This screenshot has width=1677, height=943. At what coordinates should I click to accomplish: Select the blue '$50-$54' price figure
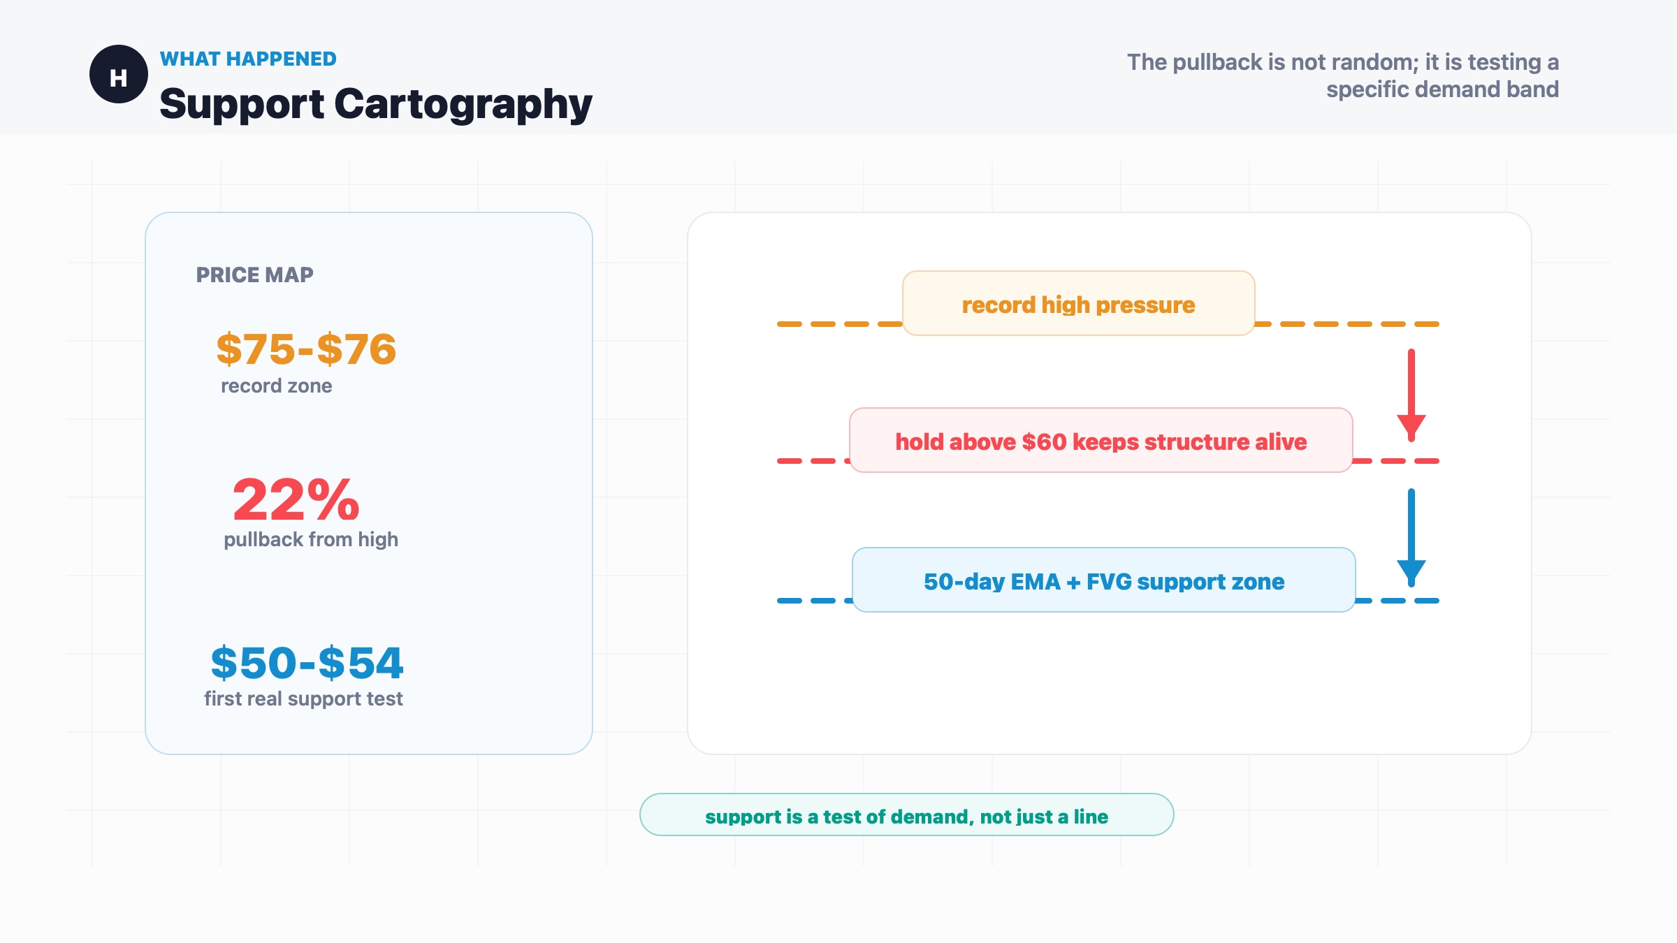(307, 662)
